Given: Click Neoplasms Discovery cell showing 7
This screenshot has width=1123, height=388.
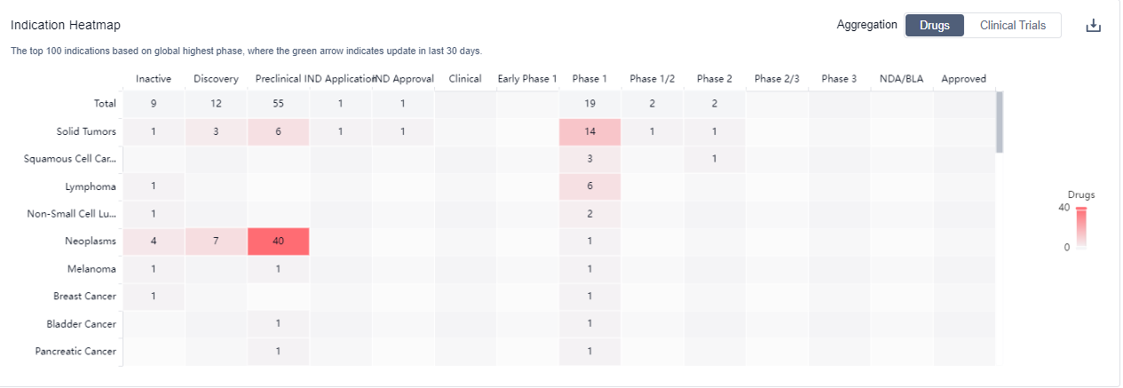Looking at the screenshot, I should point(216,242).
